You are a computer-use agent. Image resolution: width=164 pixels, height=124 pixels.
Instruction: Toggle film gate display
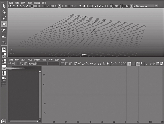point(35,6)
